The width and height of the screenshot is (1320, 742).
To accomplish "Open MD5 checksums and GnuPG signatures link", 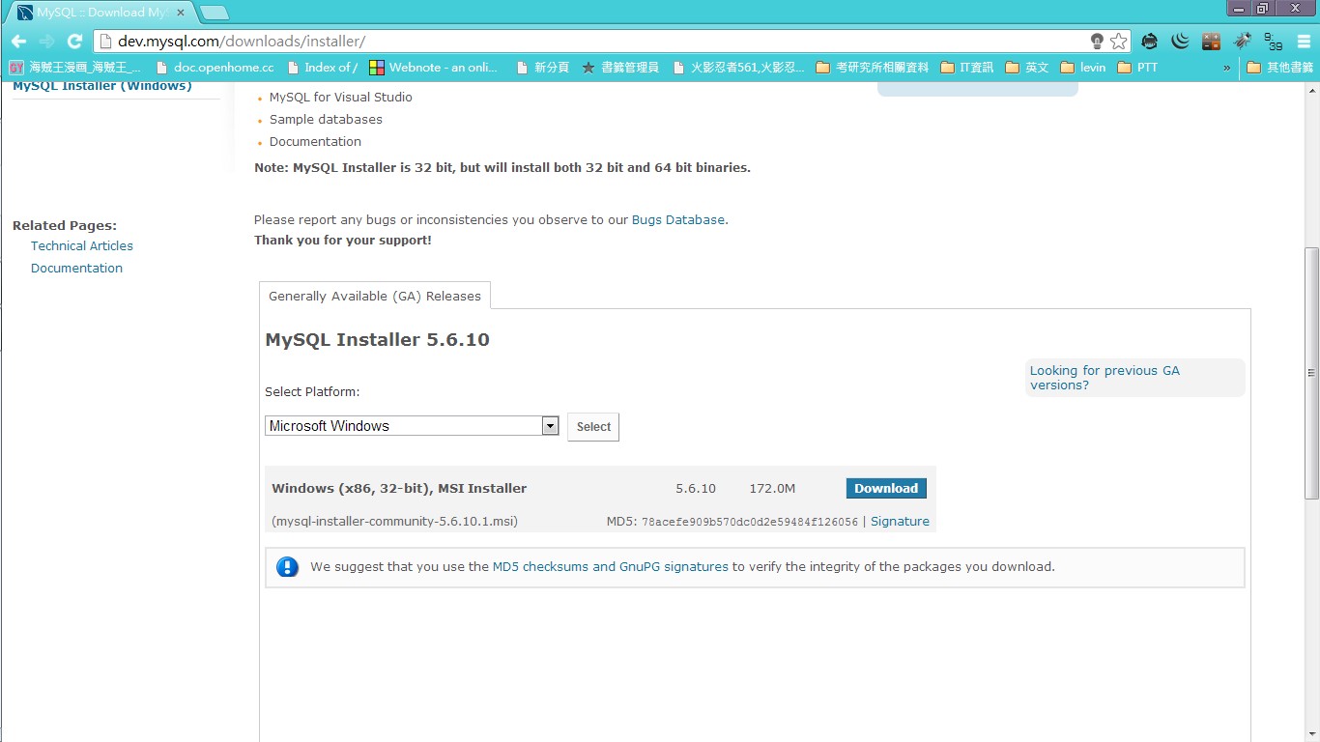I will (x=611, y=567).
